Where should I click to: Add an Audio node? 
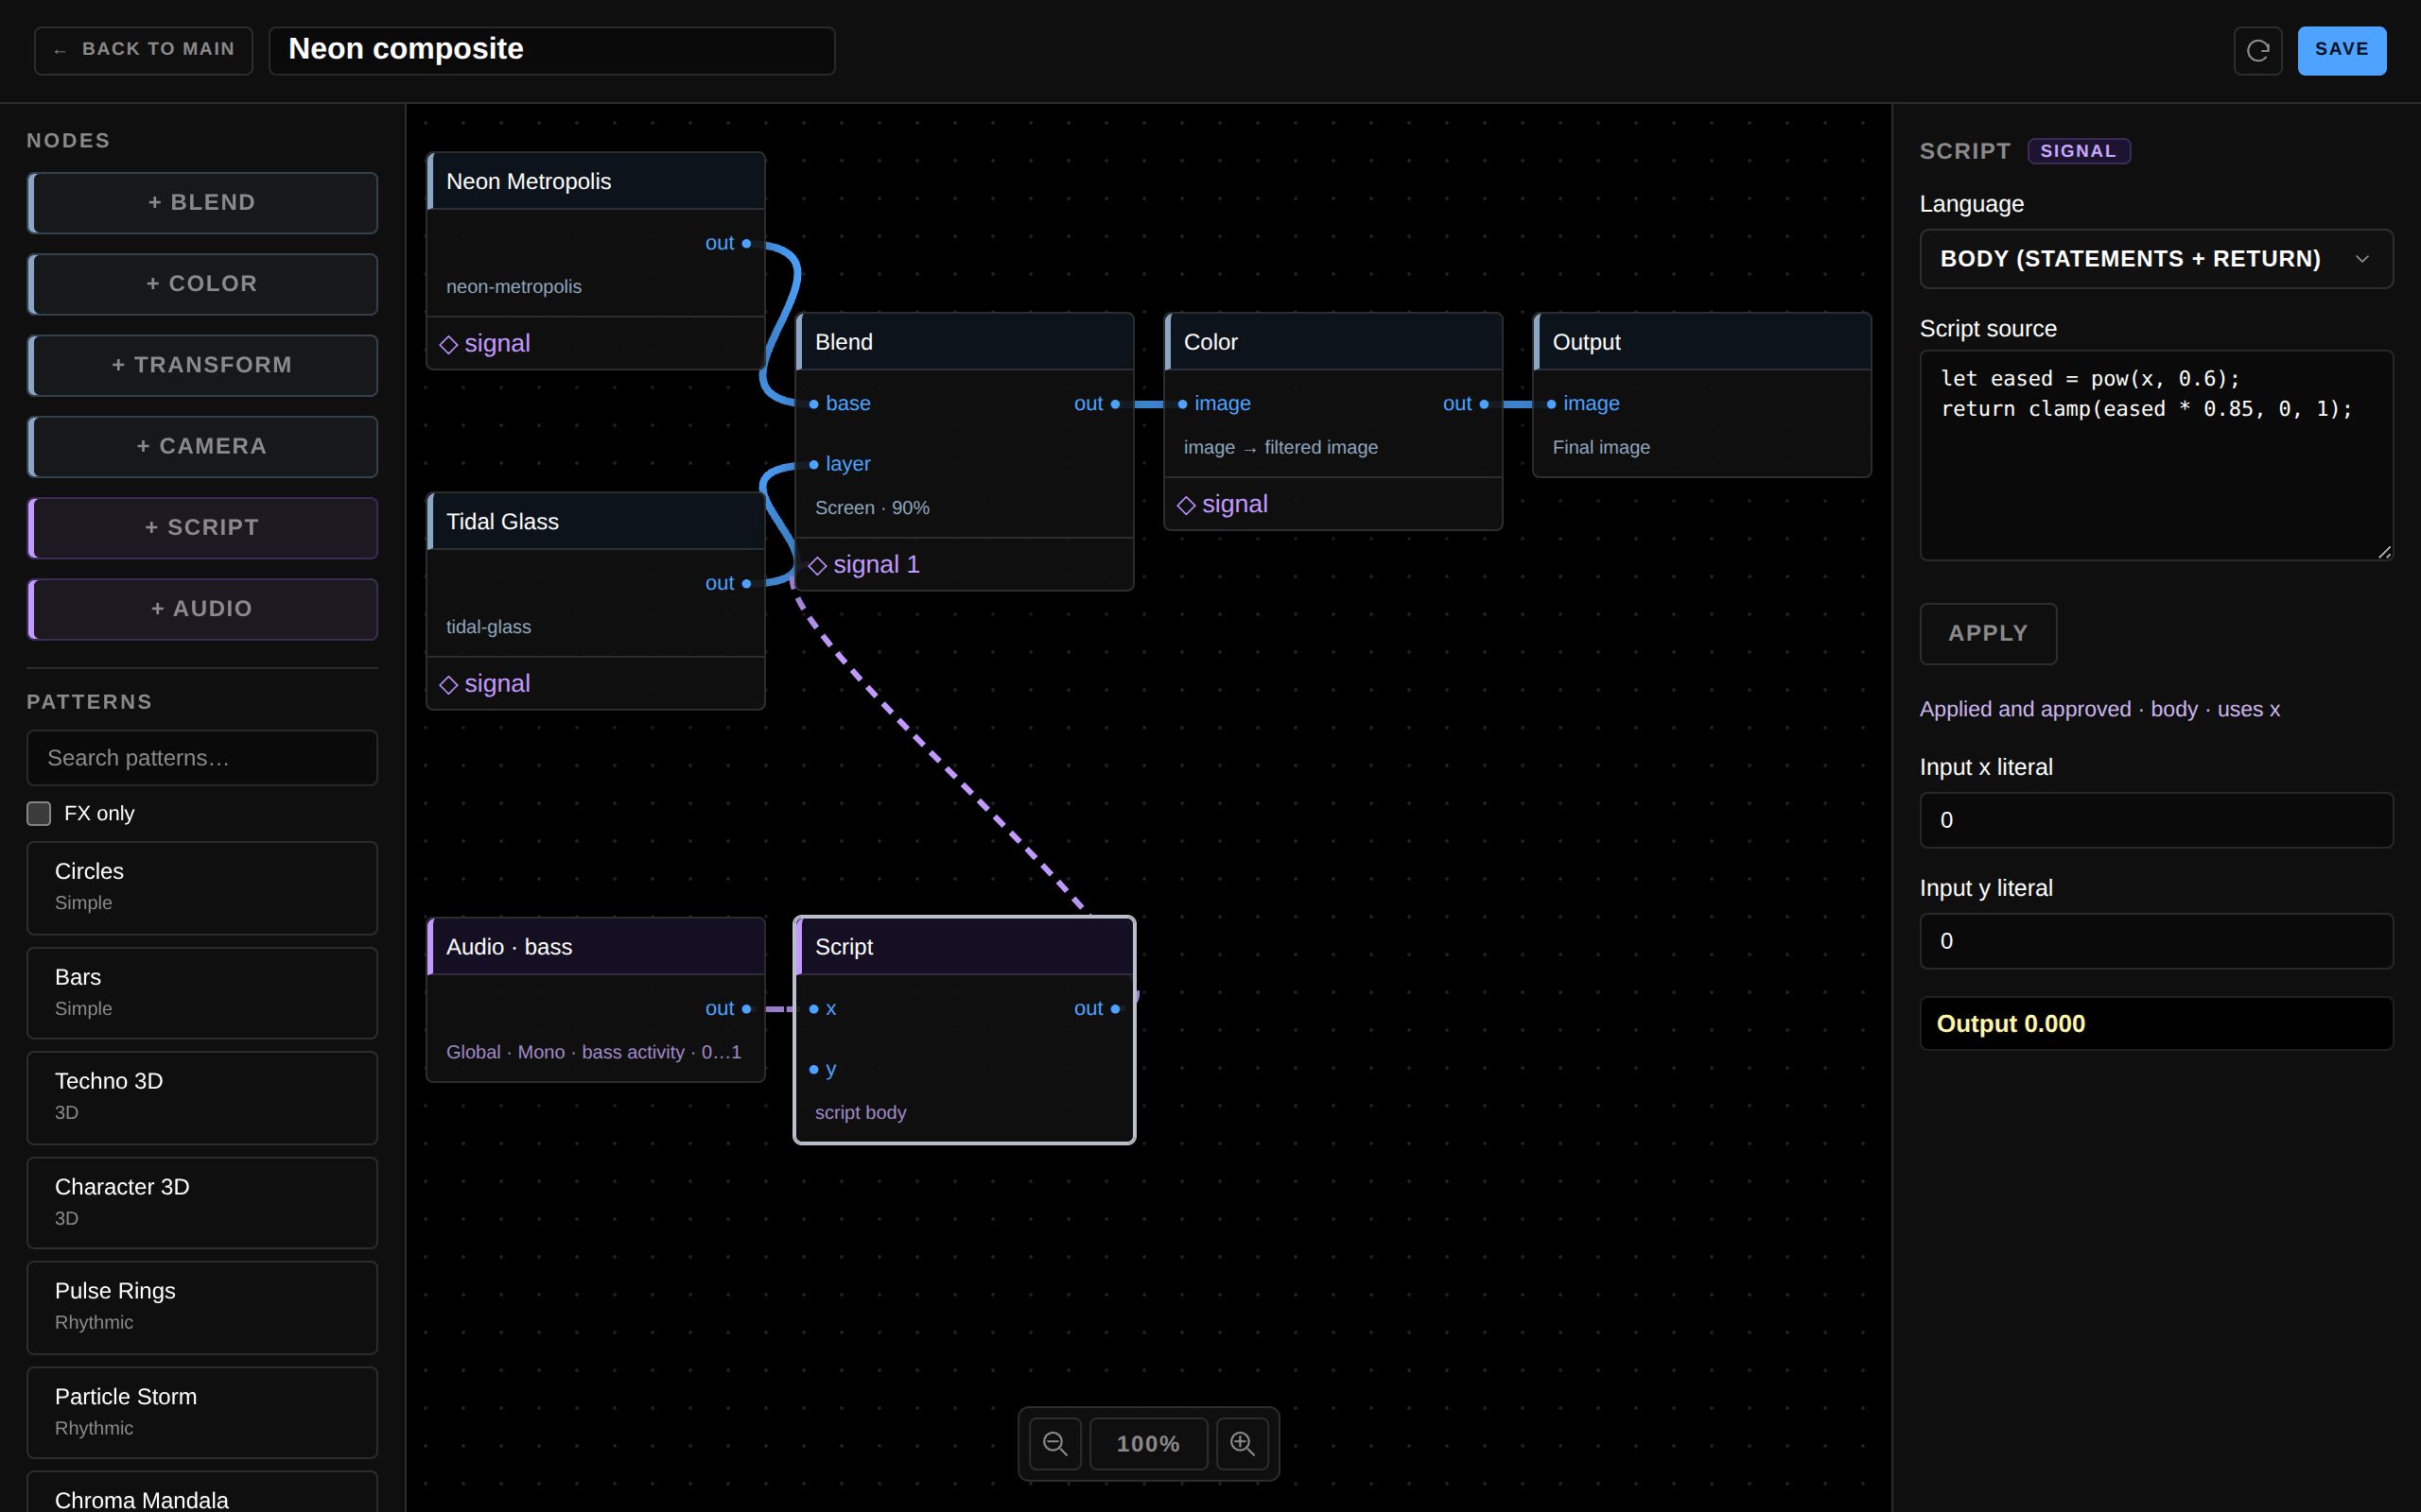tap(202, 609)
